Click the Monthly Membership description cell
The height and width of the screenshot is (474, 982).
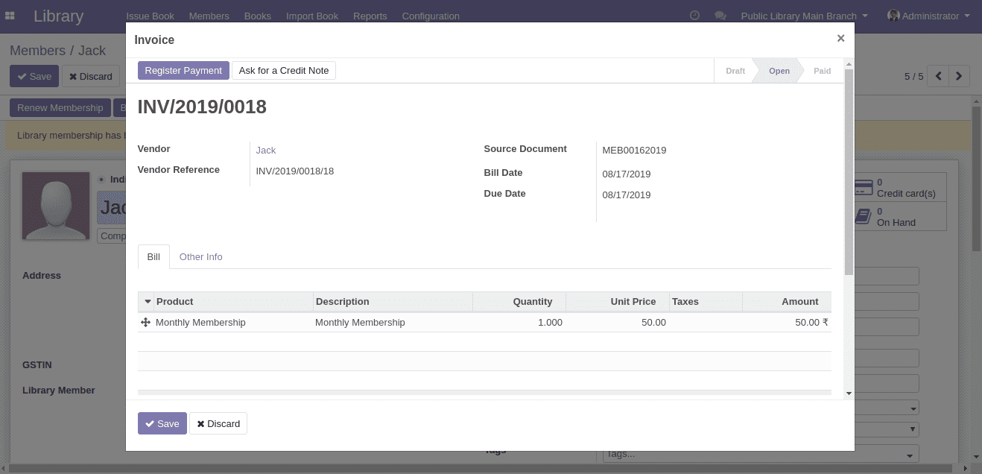393,323
